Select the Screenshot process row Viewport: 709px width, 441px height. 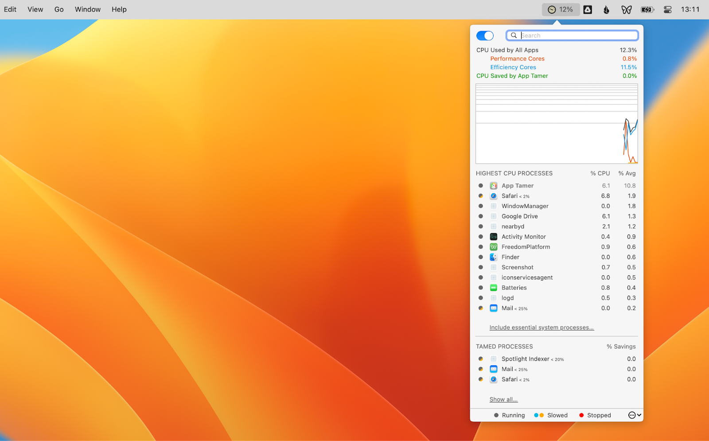pos(557,267)
